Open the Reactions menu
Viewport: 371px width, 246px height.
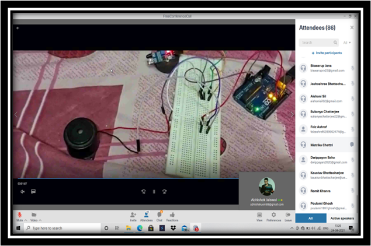[172, 215]
